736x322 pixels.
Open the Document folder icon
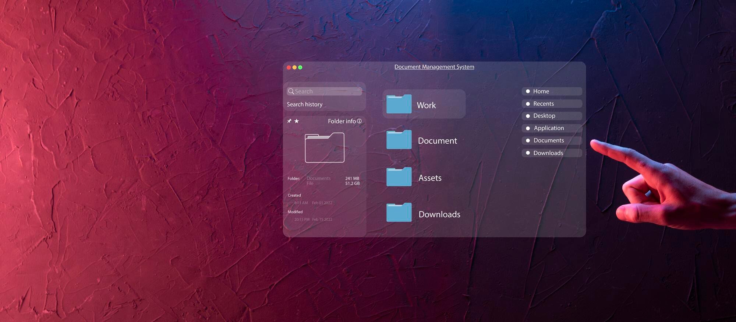pos(399,140)
